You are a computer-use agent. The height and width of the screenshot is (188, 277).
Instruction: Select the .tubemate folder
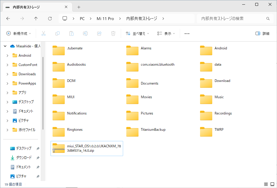pyautogui.click(x=67, y=51)
